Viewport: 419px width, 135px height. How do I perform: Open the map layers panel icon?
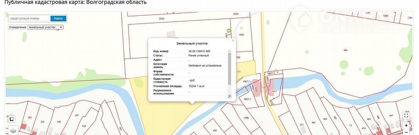coord(13,130)
